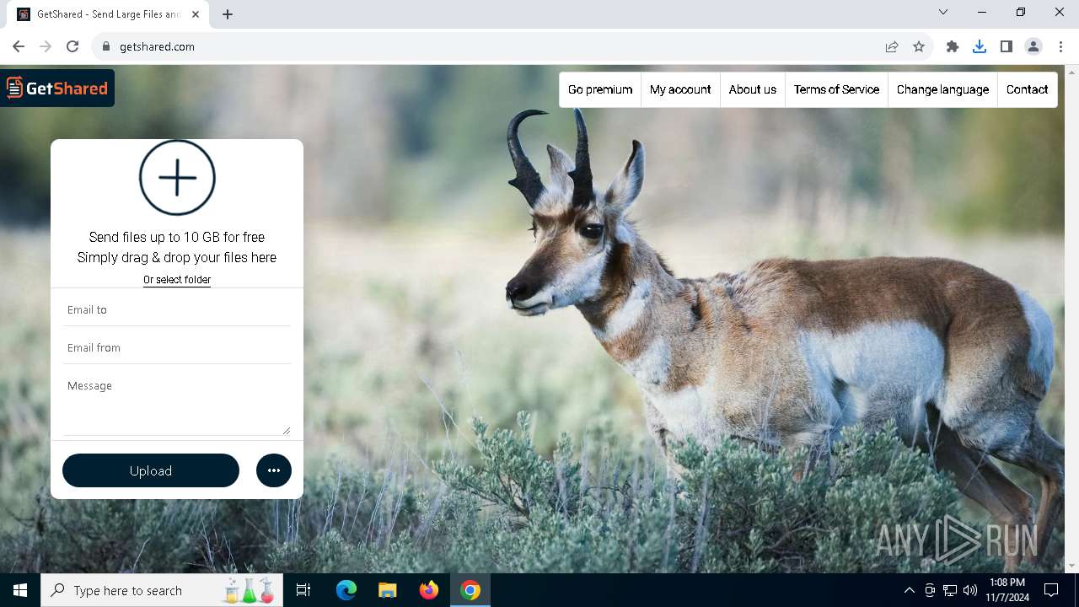
Task: Show hidden tray icons chevron
Action: coord(909,590)
